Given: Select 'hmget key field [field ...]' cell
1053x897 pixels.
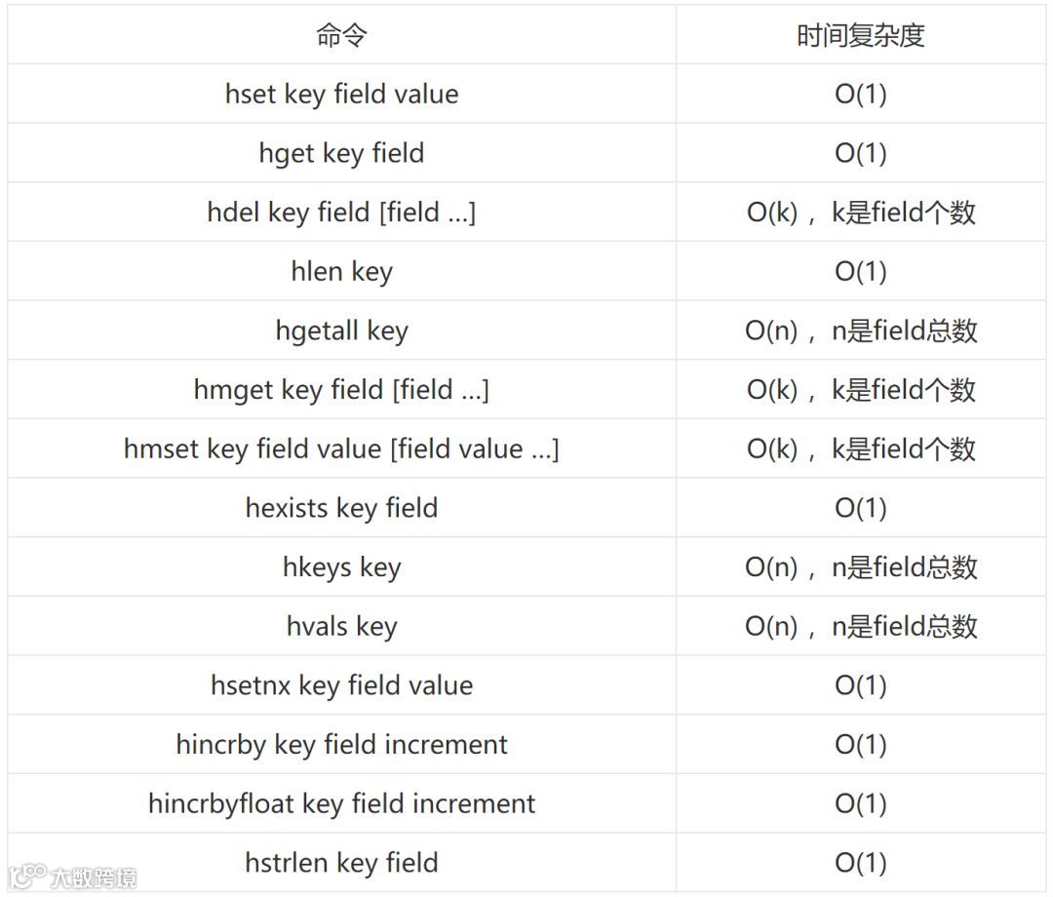Looking at the screenshot, I should [342, 389].
